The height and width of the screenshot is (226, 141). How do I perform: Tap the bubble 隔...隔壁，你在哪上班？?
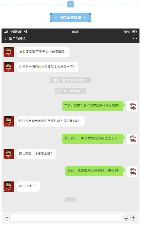click(x=36, y=154)
